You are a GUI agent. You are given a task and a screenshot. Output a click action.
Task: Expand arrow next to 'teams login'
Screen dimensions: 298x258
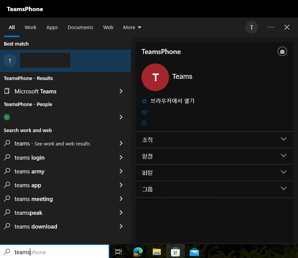click(x=121, y=157)
